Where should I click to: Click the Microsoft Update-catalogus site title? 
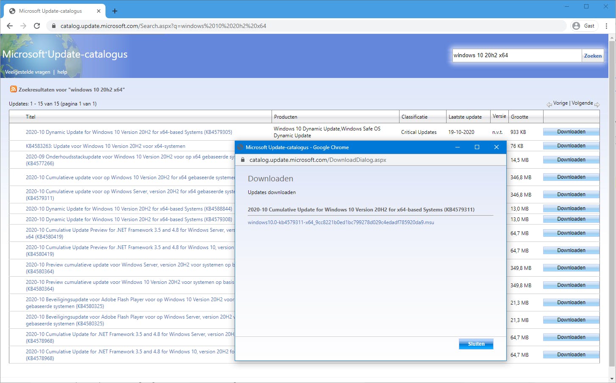tap(65, 54)
